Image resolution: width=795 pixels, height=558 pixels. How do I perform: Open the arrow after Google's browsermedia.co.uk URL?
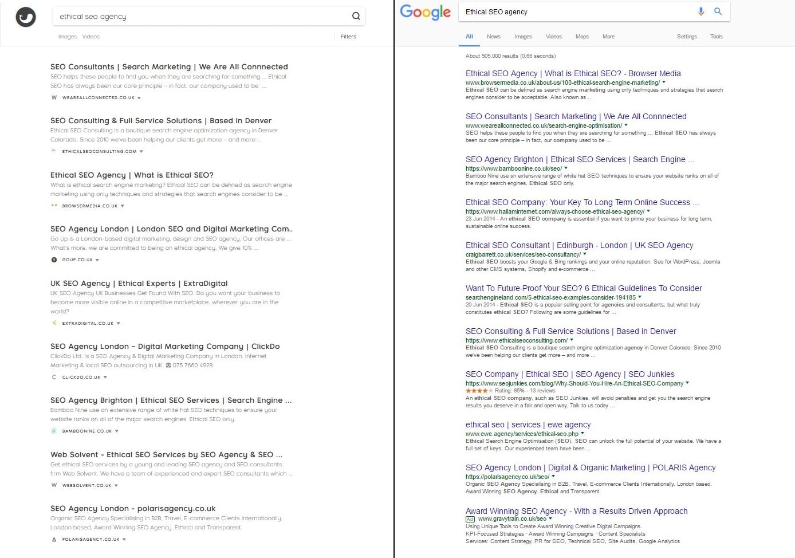pyautogui.click(x=664, y=82)
